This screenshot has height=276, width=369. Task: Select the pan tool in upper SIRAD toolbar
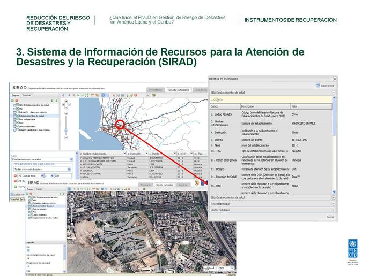pos(63,95)
